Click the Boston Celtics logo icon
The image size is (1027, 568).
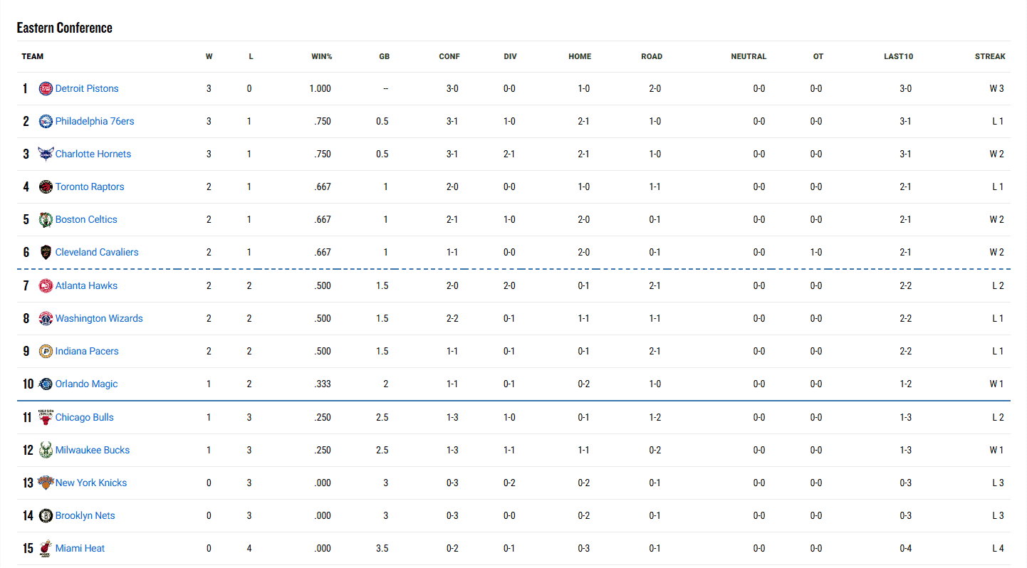[x=46, y=220]
